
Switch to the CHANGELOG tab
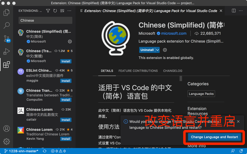tap(173, 71)
